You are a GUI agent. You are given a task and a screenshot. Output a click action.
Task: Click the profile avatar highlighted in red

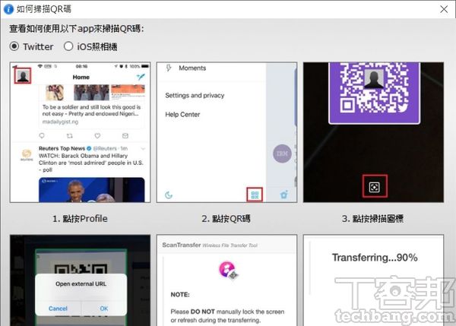[24, 76]
